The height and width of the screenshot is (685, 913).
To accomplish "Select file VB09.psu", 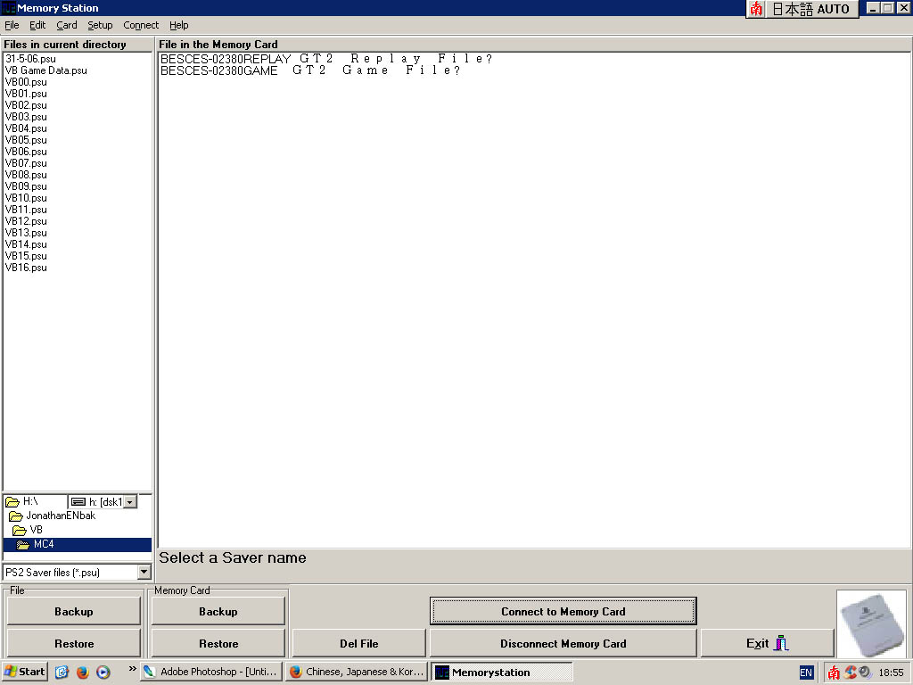I will click(26, 187).
